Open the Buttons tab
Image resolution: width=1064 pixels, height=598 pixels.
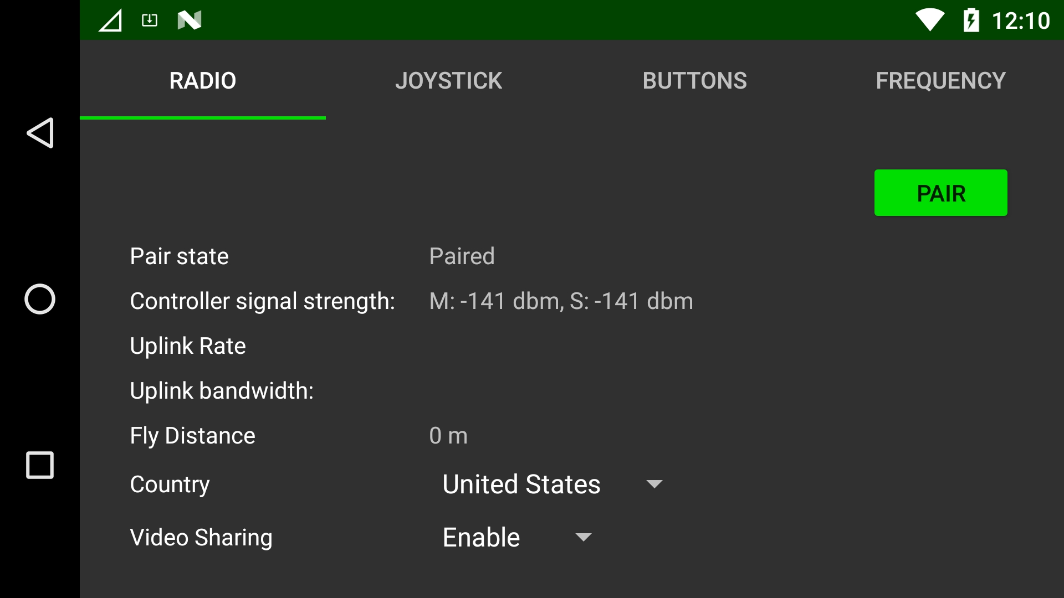point(694,81)
